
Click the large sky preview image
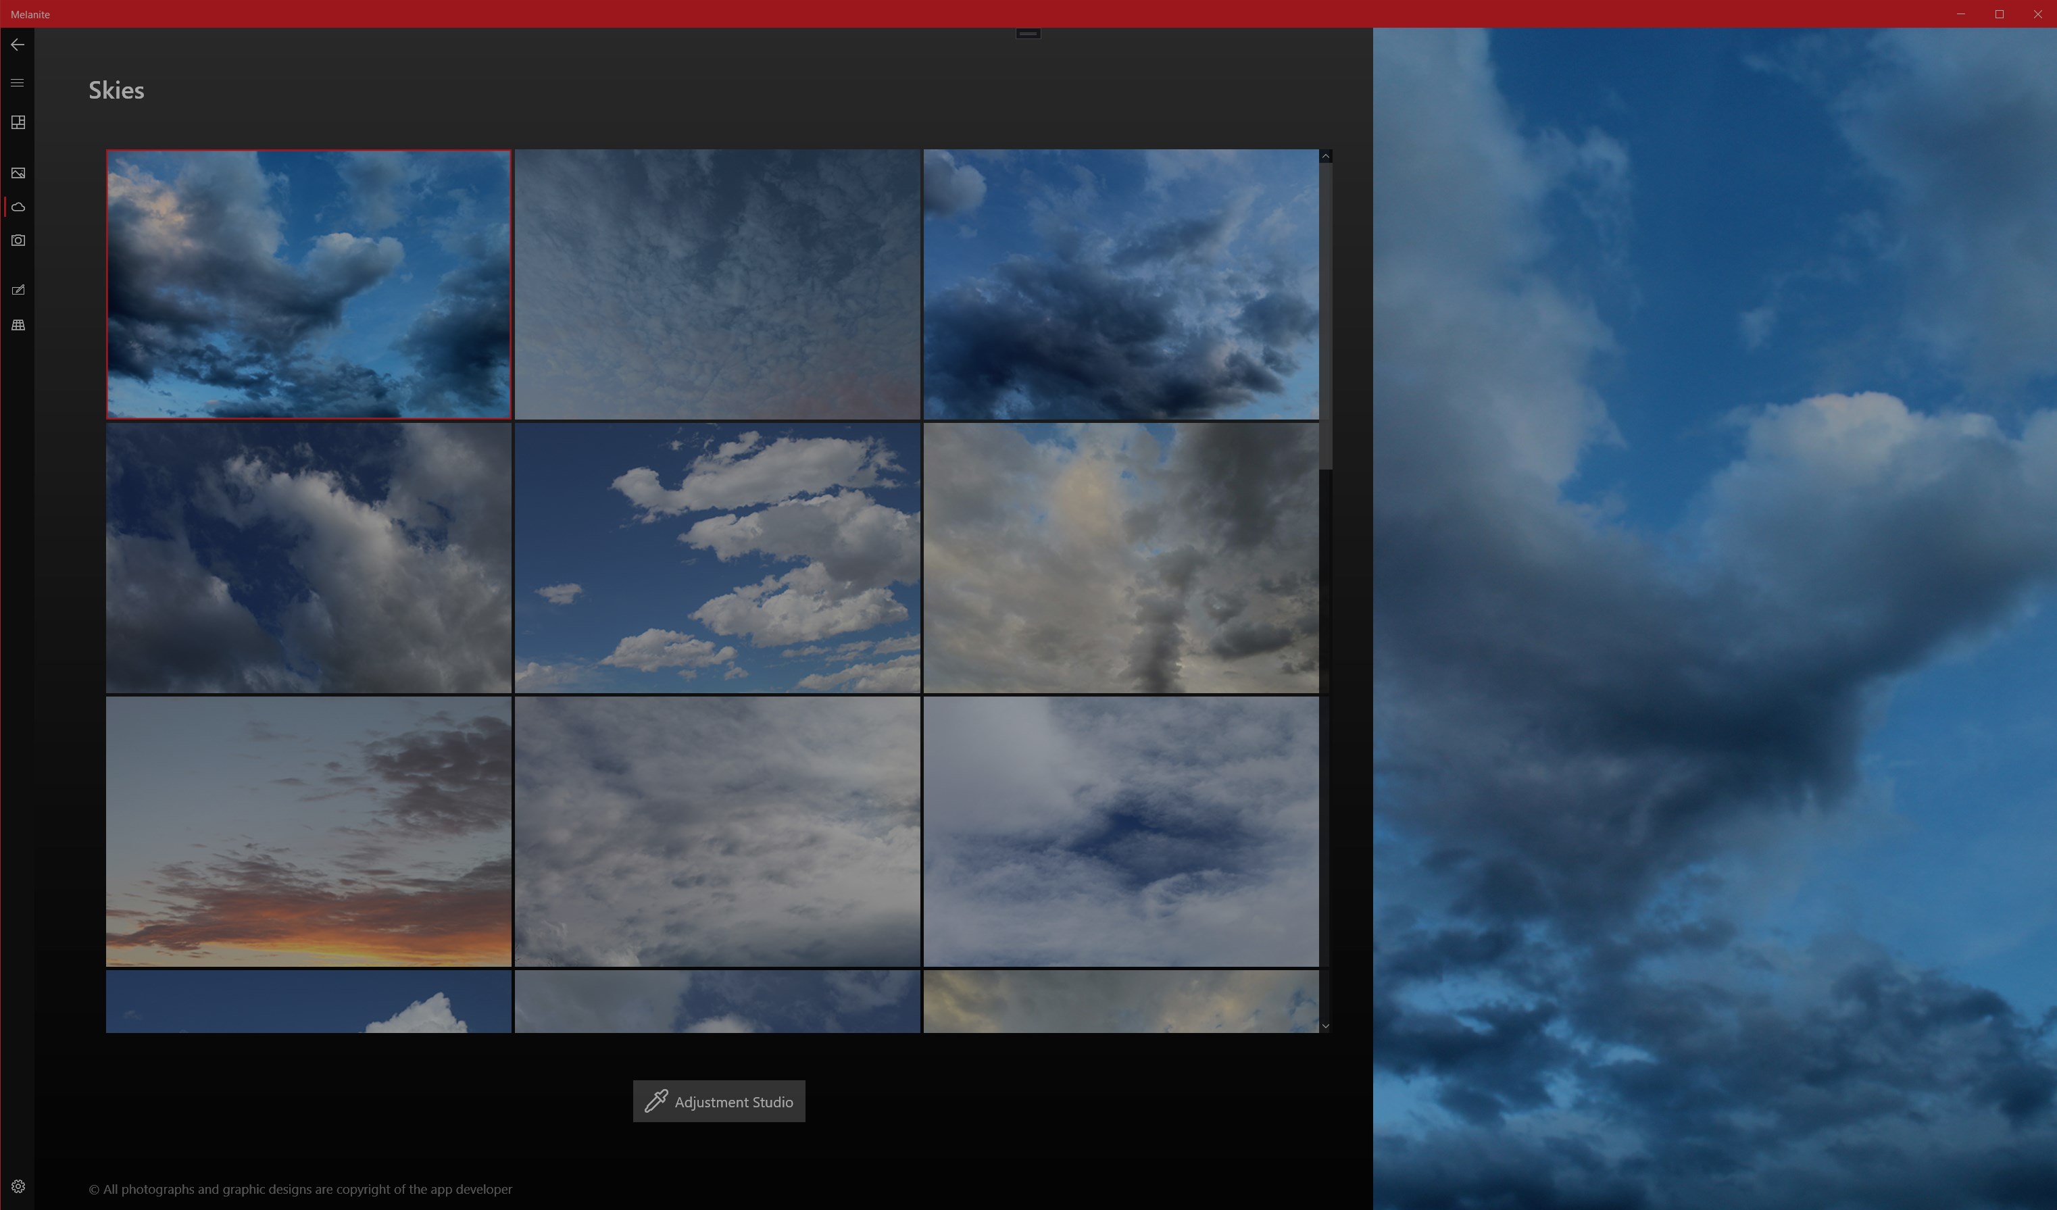[x=1714, y=618]
